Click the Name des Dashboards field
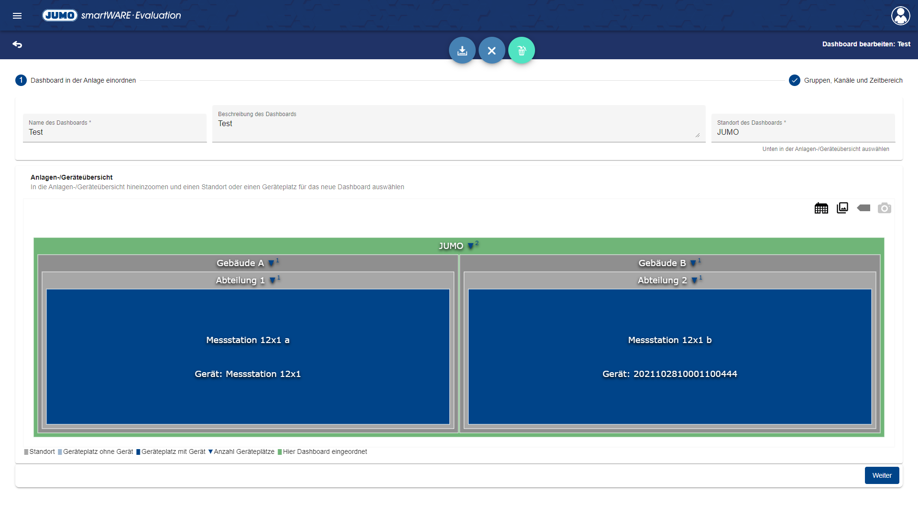Viewport: 918px width, 505px height. coord(115,132)
